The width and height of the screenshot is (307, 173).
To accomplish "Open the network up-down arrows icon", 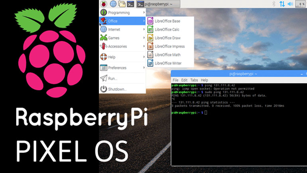I will 282,4.
